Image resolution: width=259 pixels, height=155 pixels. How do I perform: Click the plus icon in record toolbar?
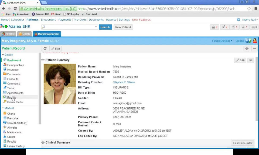click(x=247, y=49)
